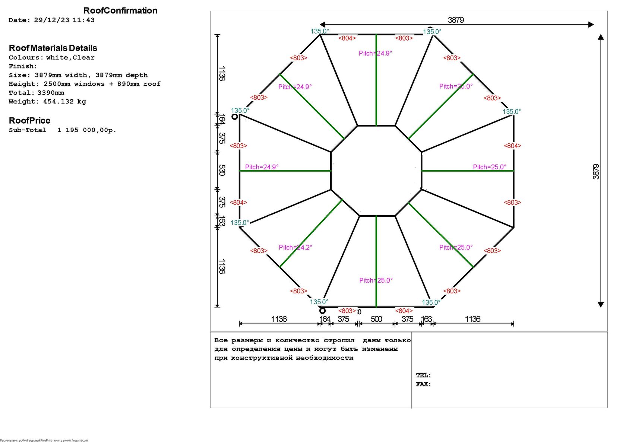Click the Russian note about rafter sizes
Image resolution: width=626 pixels, height=442 pixels.
click(x=312, y=349)
